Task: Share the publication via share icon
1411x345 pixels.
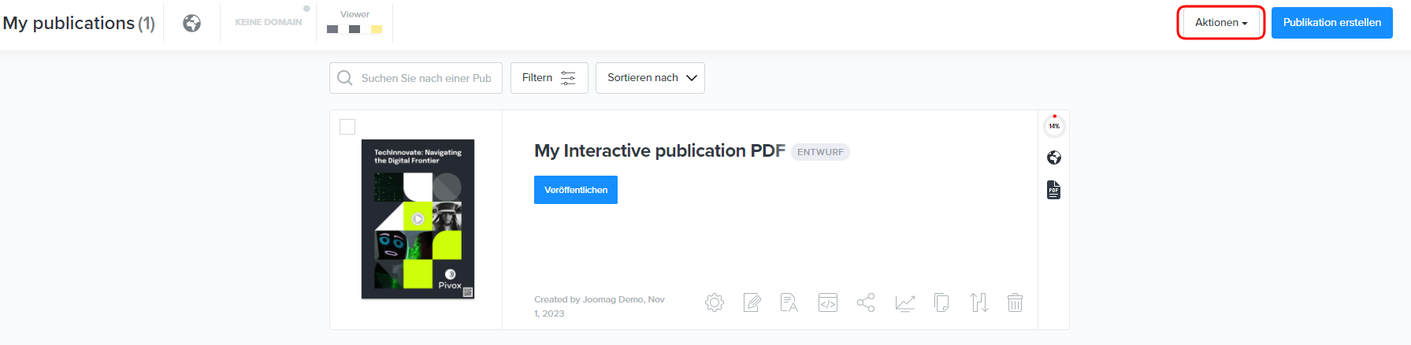Action: [866, 302]
